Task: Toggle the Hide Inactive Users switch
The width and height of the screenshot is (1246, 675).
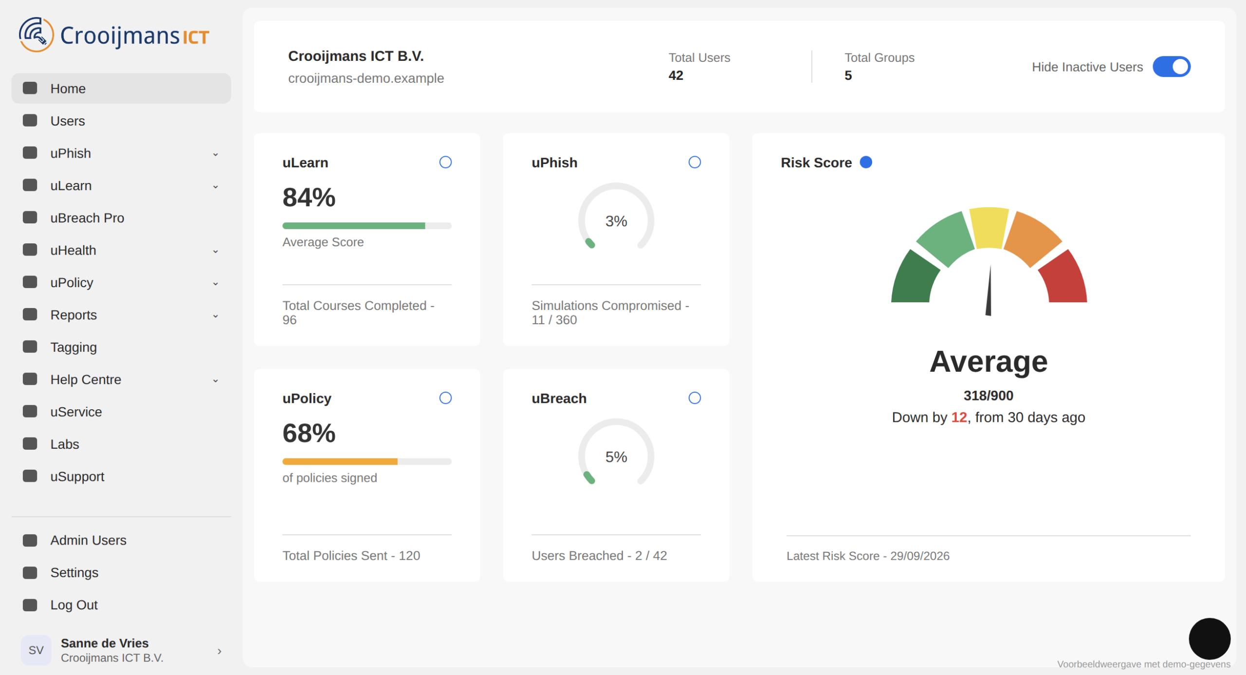Action: [1172, 67]
